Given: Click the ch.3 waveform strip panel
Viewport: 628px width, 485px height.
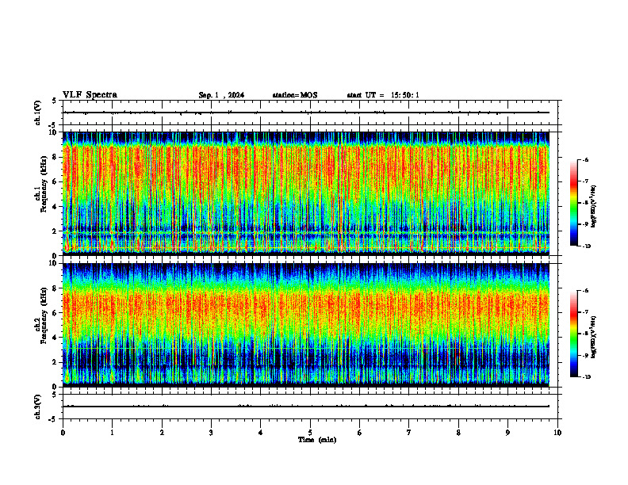Looking at the screenshot, I should point(310,407).
